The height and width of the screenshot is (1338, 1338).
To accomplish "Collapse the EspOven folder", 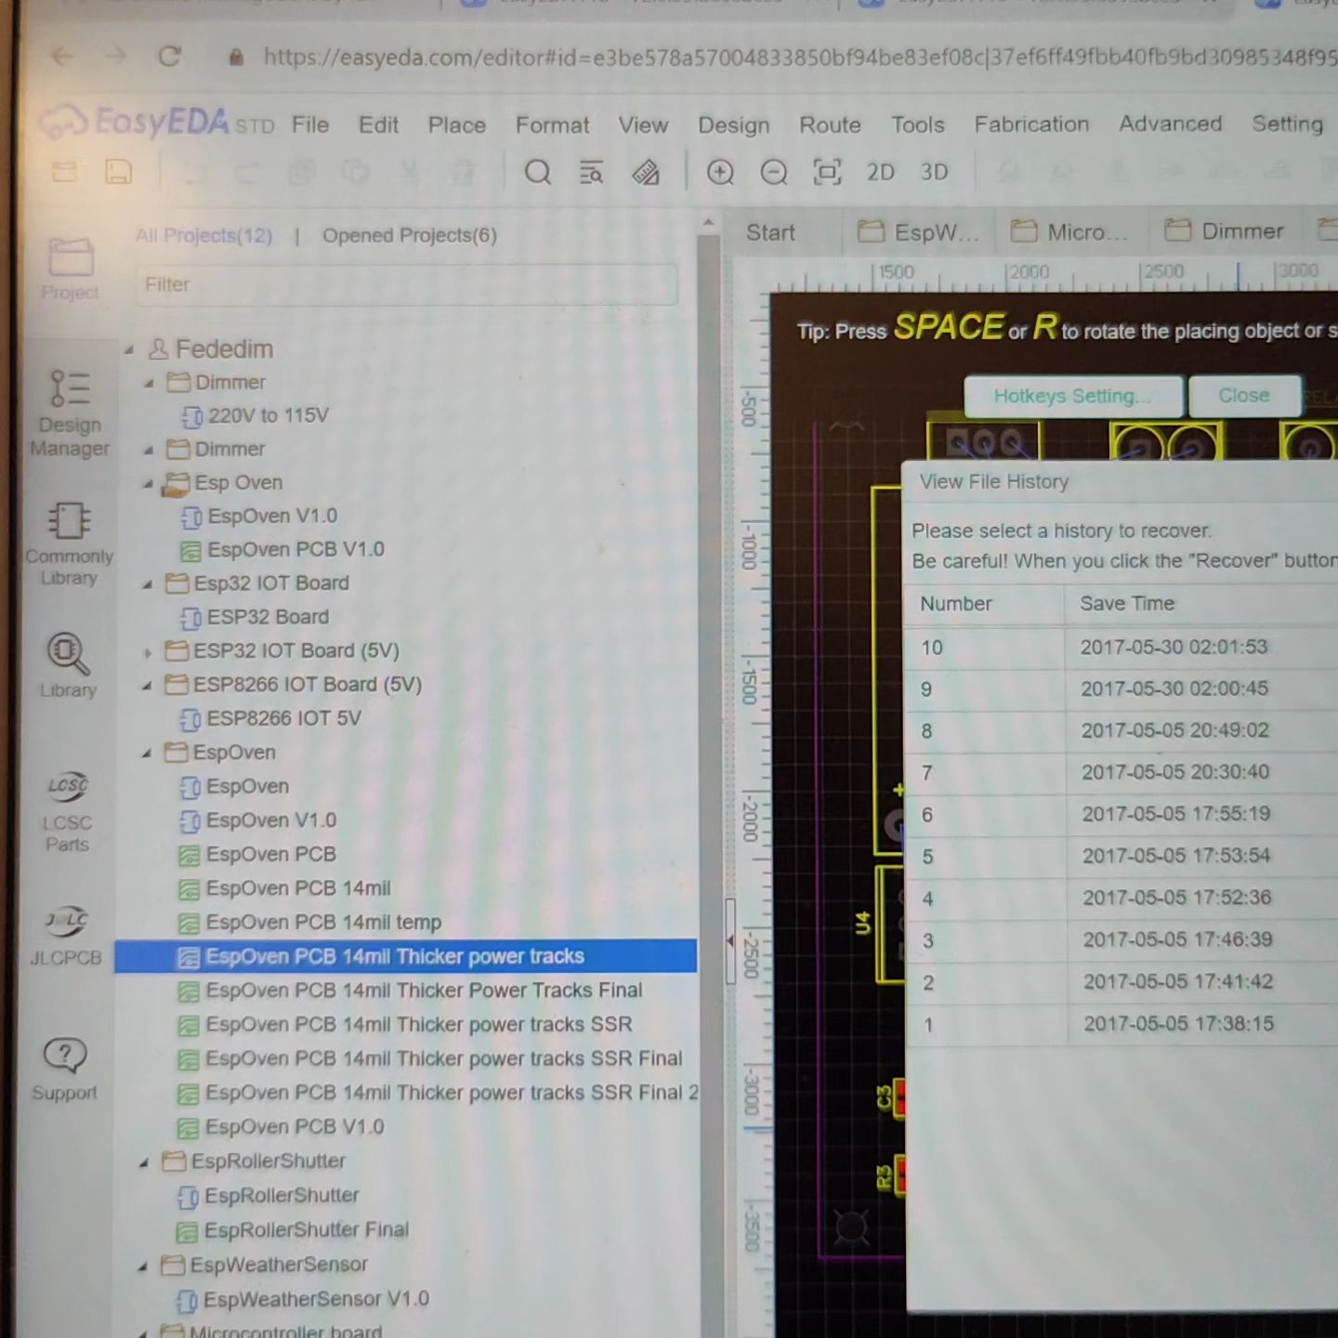I will pyautogui.click(x=146, y=754).
